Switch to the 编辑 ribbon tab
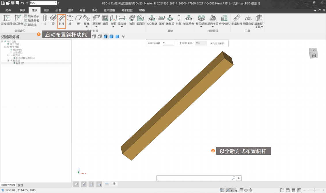The image size is (326, 193). pyautogui.click(x=47, y=10)
